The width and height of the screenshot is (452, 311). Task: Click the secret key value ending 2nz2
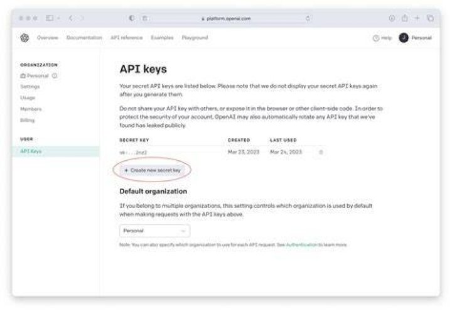[134, 152]
